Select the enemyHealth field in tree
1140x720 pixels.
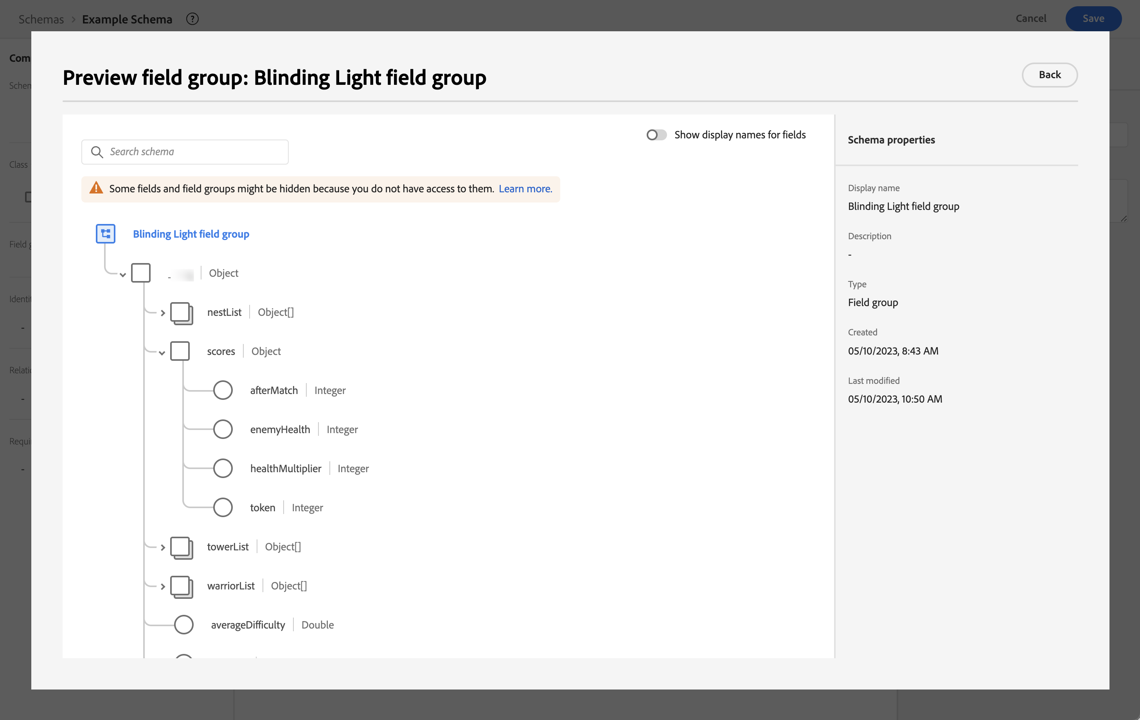tap(280, 430)
